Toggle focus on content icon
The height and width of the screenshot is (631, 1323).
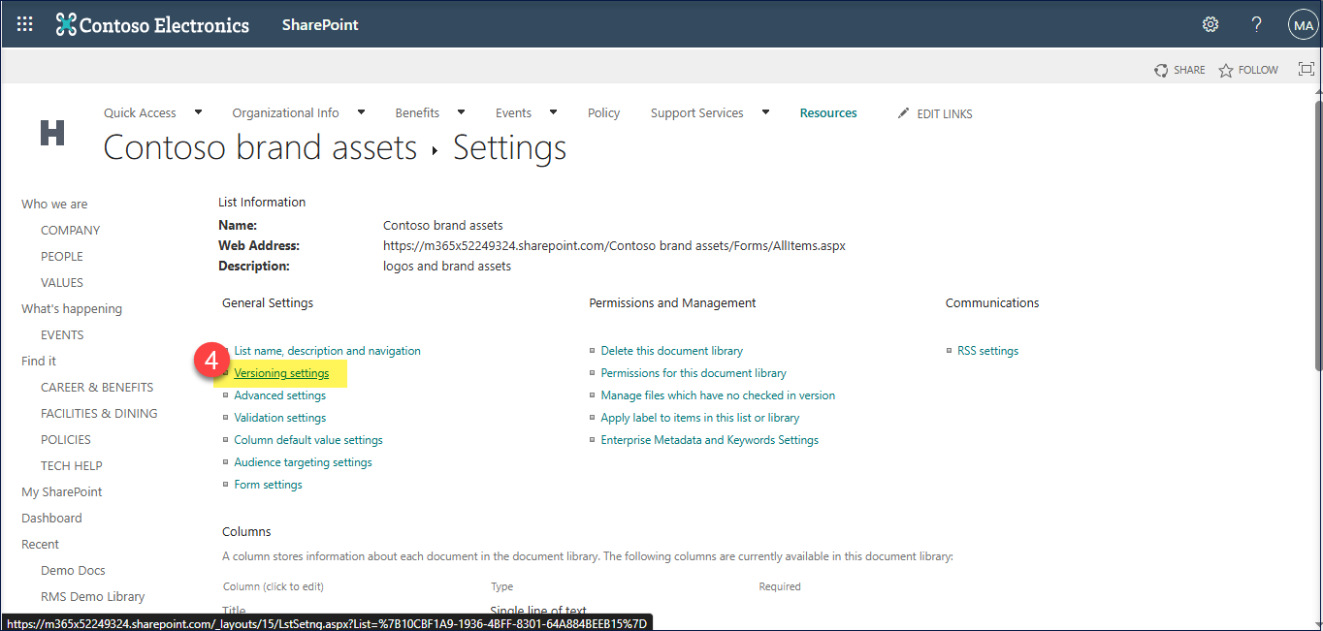[1306, 69]
